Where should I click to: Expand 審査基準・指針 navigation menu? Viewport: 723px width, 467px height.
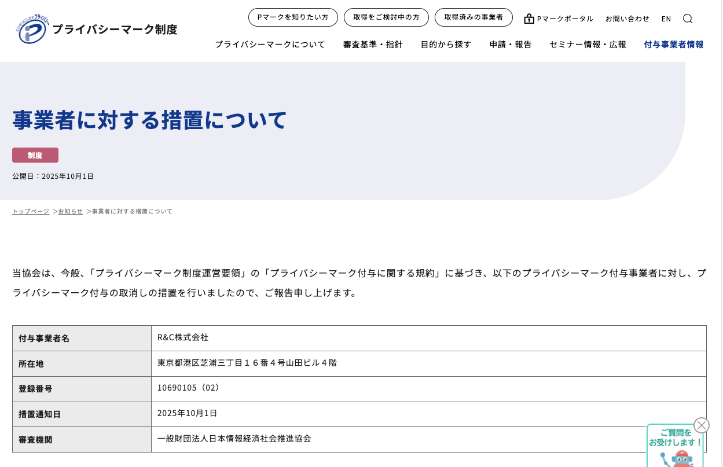[373, 45]
